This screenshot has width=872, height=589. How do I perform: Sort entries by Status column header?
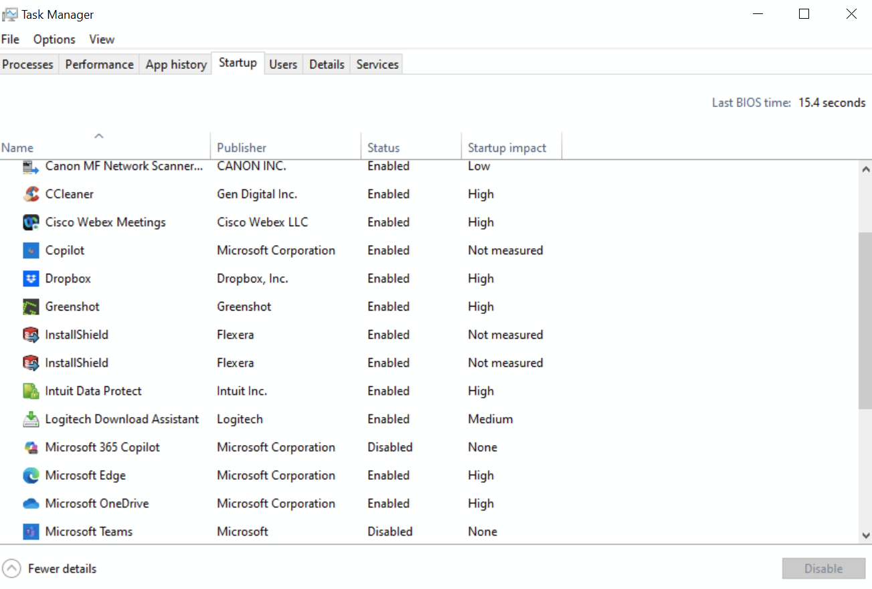[411, 147]
